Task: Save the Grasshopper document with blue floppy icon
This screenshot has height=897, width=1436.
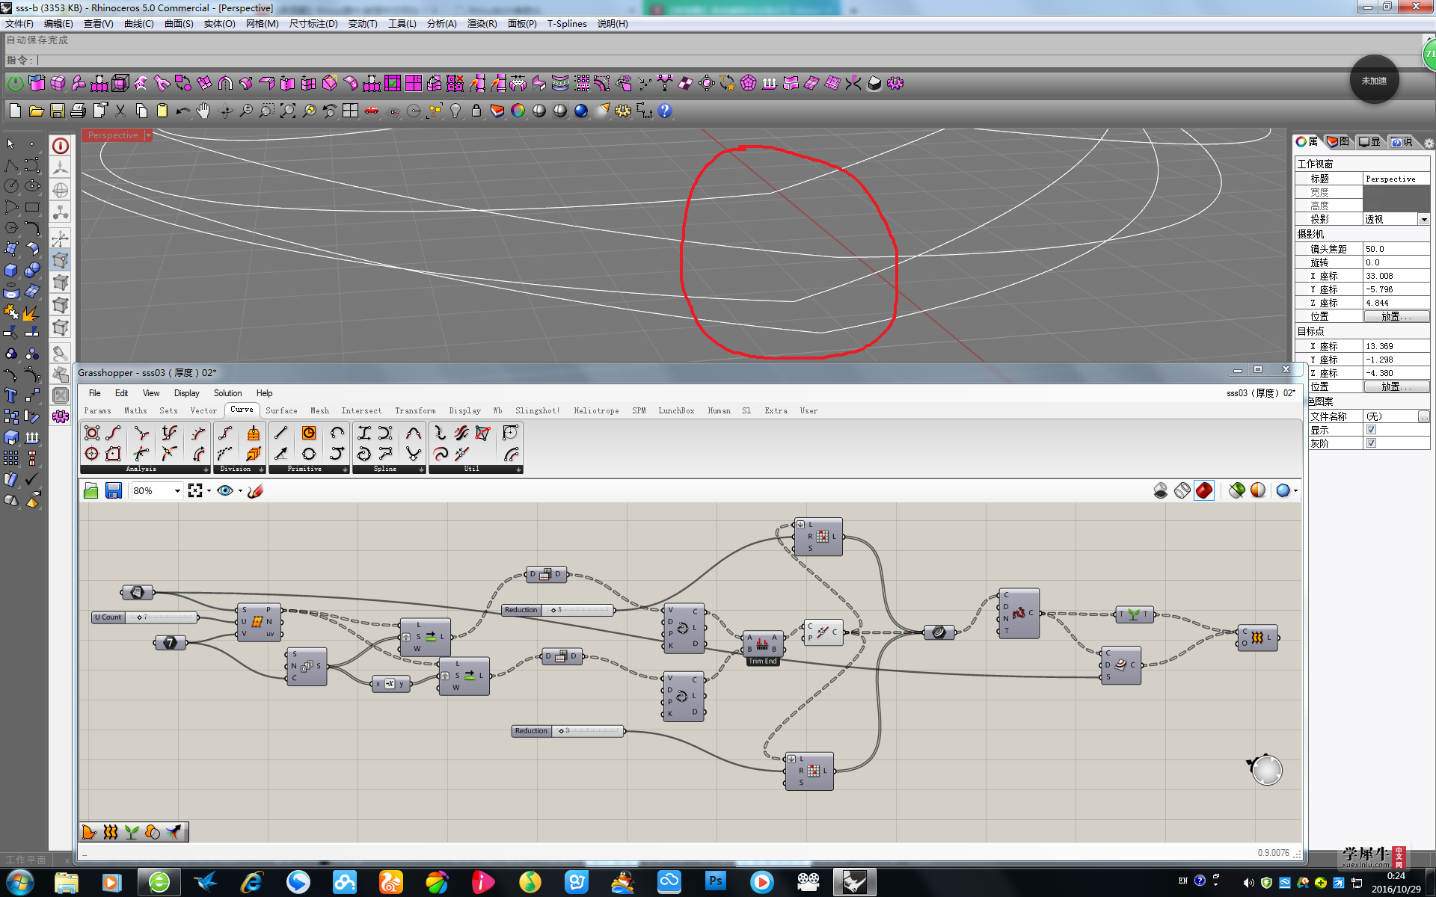Action: coord(114,491)
